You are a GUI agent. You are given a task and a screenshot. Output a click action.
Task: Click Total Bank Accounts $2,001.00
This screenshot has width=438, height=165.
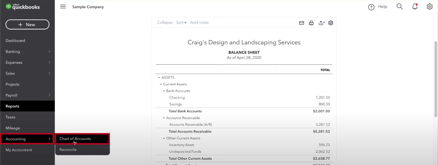tap(321, 111)
